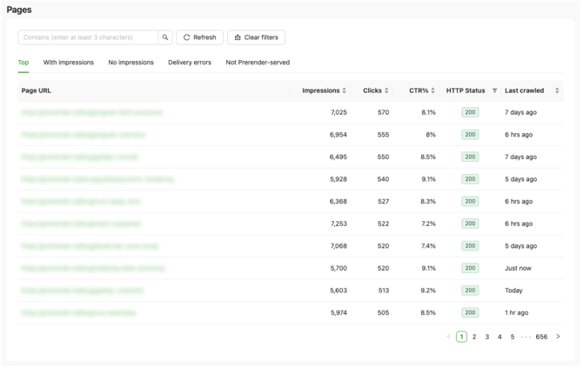Click the HTTP Status column header label

click(x=466, y=90)
